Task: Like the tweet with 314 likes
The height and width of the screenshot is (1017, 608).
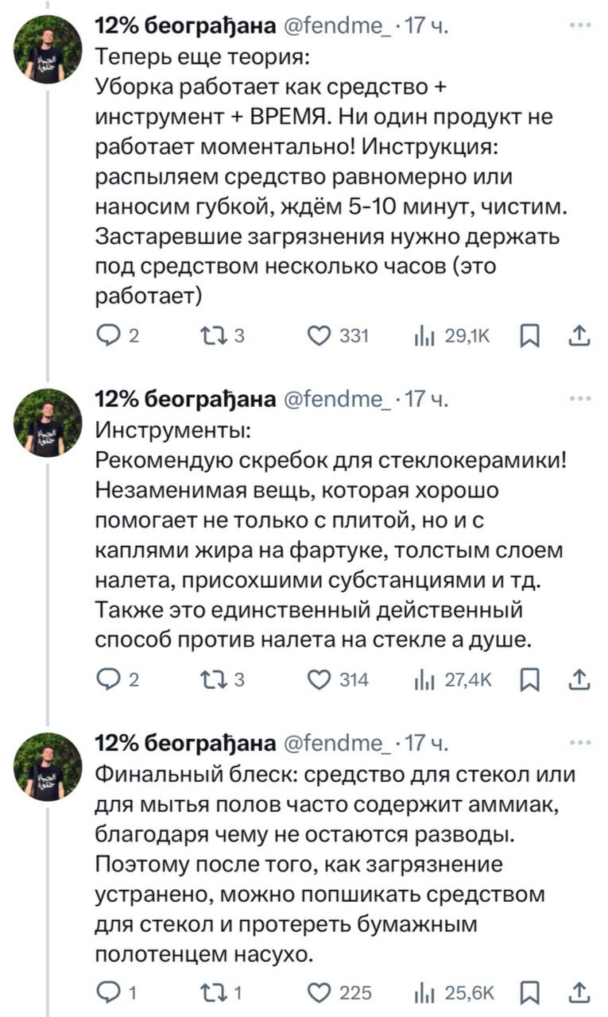Action: tap(319, 679)
